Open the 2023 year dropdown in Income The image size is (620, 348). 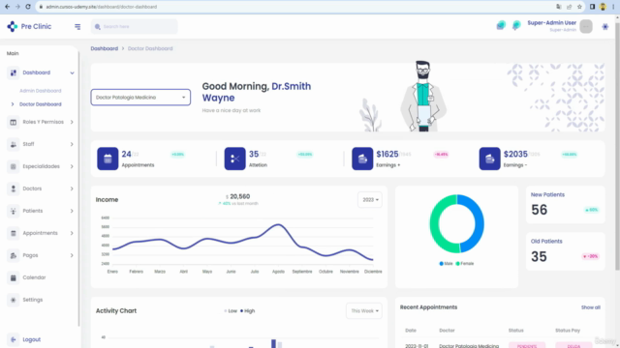(370, 200)
